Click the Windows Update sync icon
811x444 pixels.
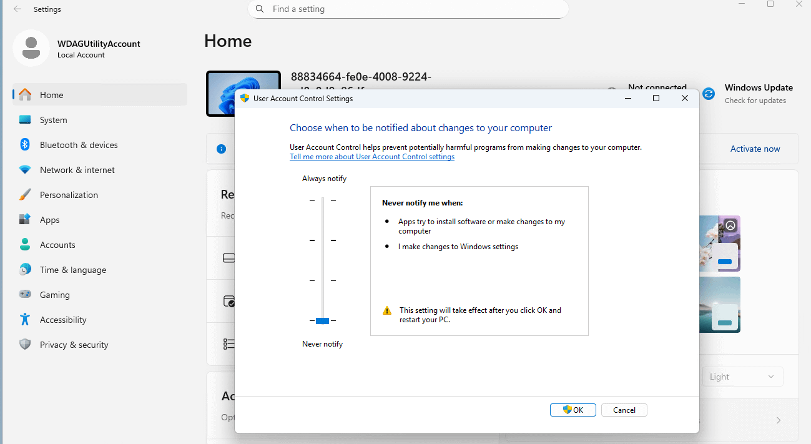coord(709,94)
